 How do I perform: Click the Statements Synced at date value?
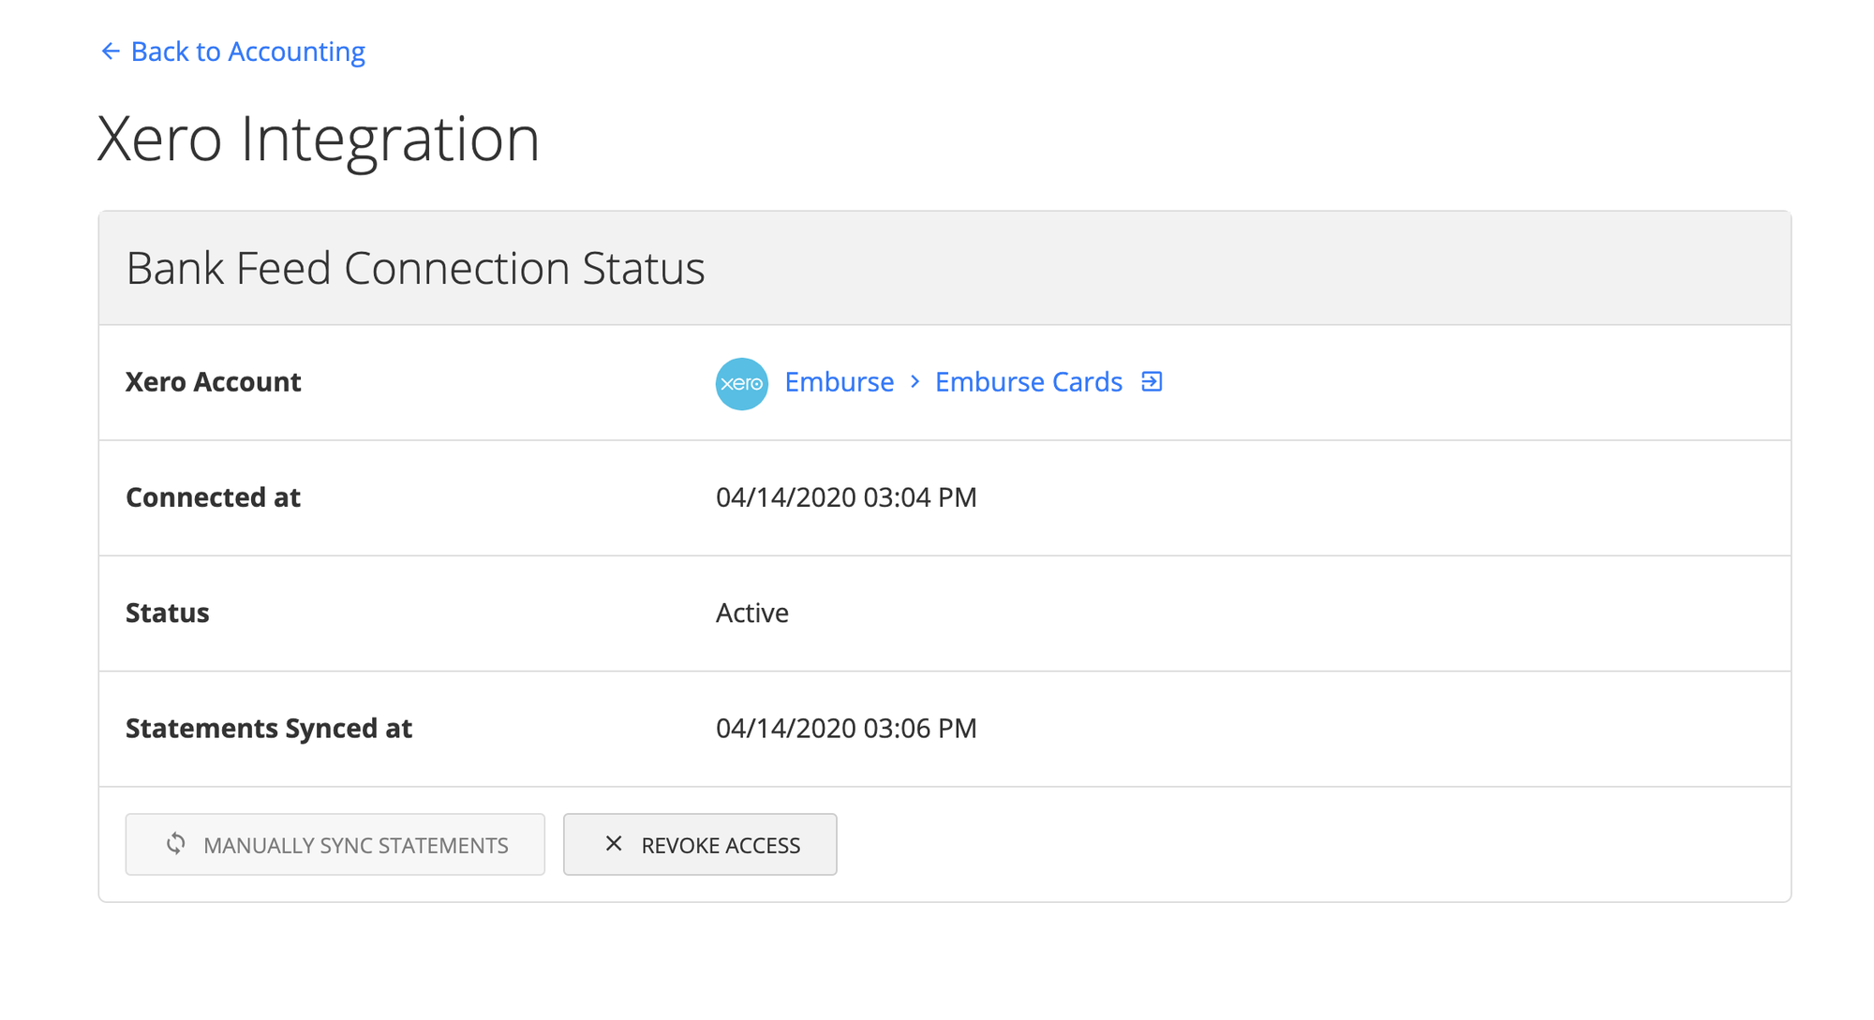tap(846, 728)
